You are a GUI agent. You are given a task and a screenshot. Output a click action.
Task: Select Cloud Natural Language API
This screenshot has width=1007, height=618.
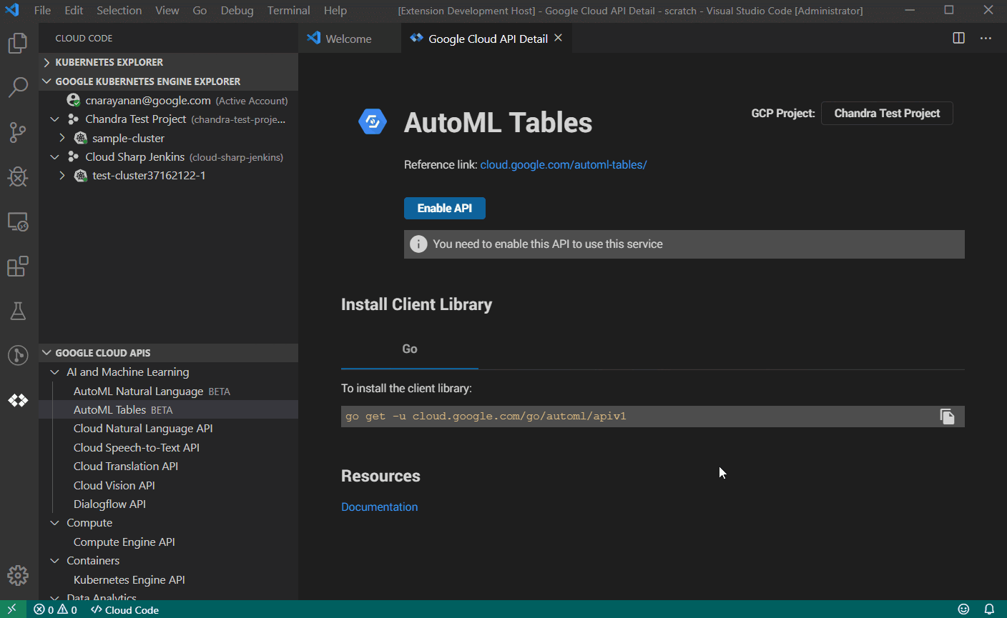[x=168, y=429]
